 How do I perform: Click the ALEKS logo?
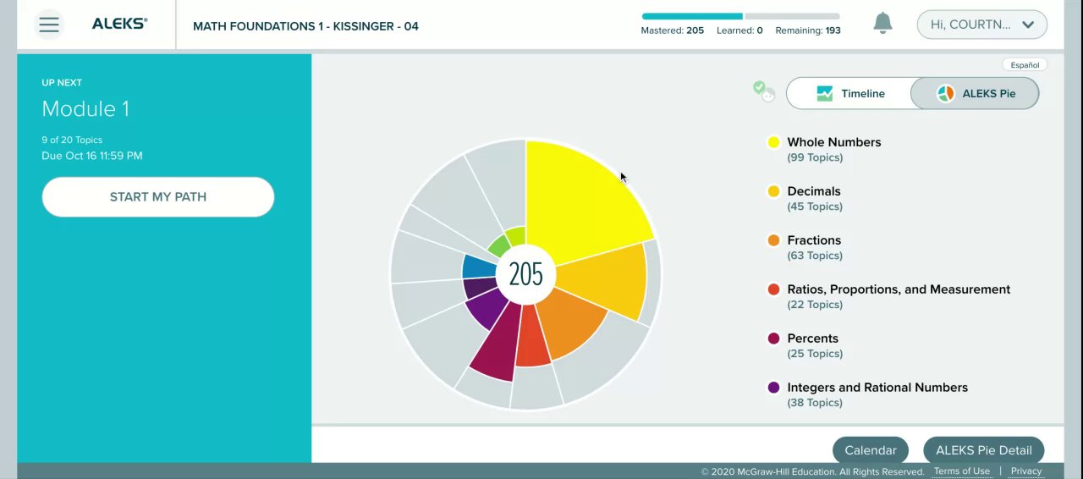point(119,25)
